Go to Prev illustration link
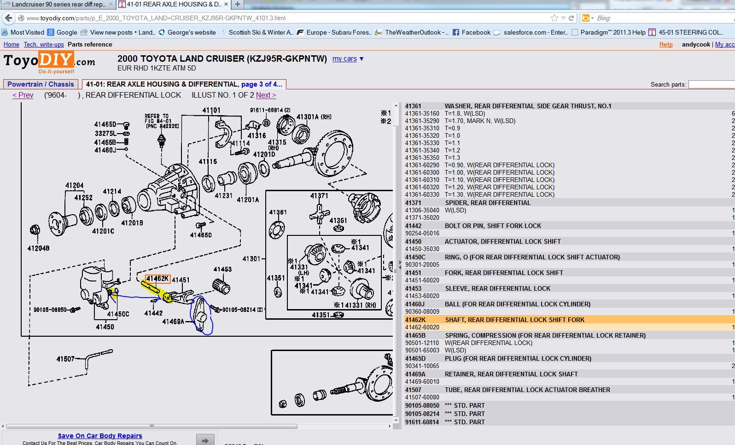This screenshot has width=735, height=445. pyautogui.click(x=23, y=95)
